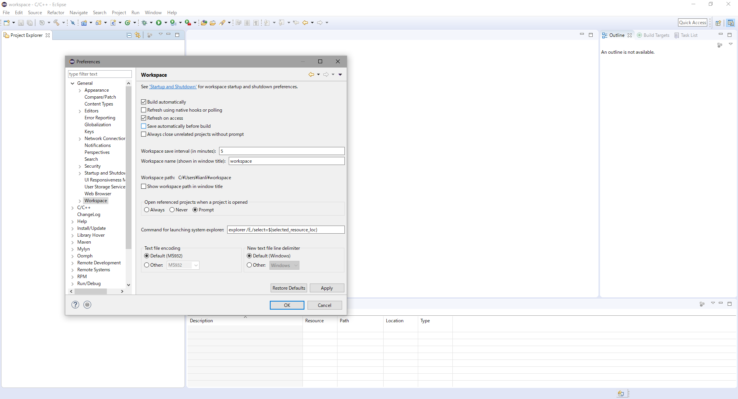Click the Help question mark icon in dialog
The height and width of the screenshot is (399, 738).
75,305
